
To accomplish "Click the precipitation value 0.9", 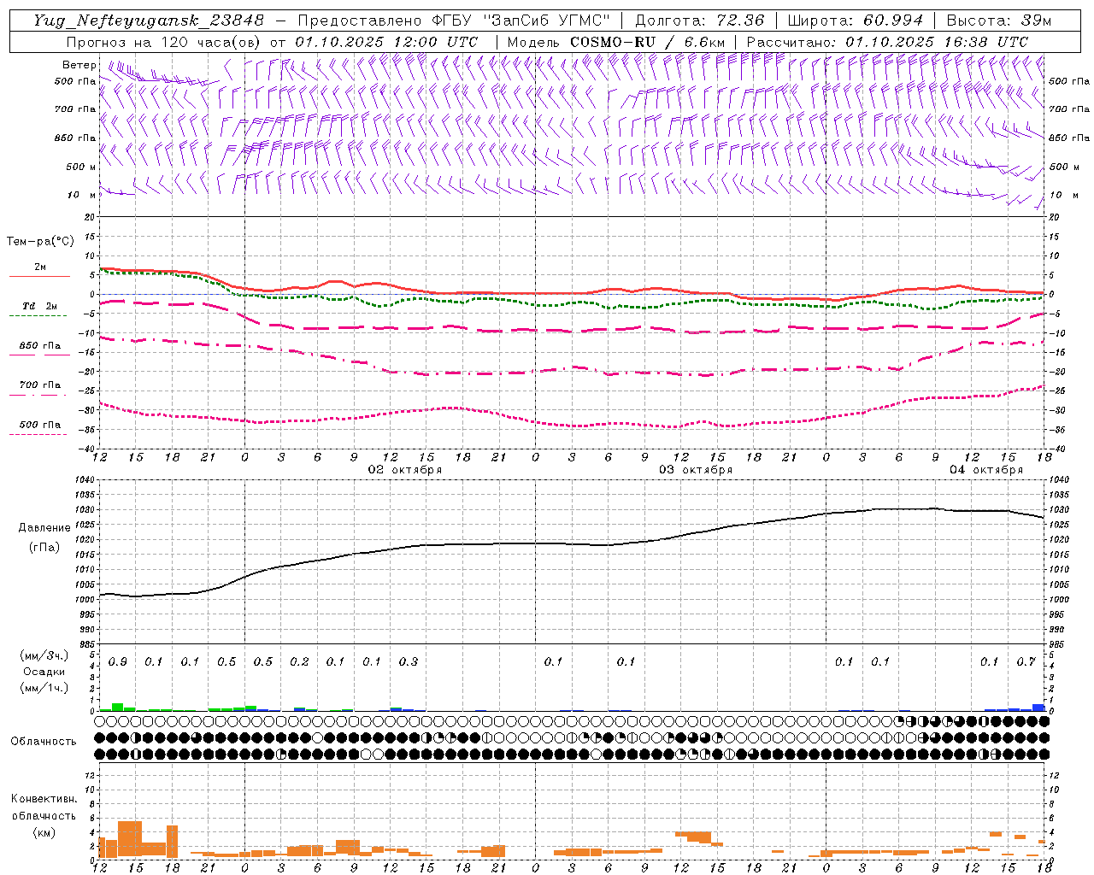I will [118, 662].
